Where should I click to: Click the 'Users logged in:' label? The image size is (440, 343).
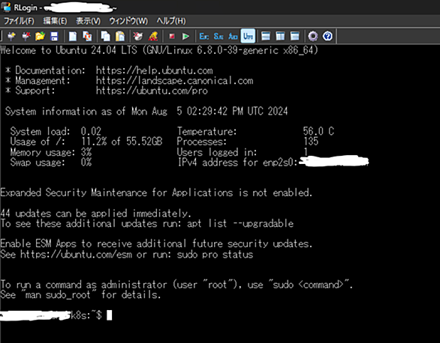tap(217, 152)
